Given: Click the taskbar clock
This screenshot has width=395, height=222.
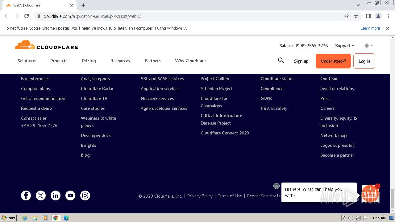Looking at the screenshot, I should tap(379, 218).
